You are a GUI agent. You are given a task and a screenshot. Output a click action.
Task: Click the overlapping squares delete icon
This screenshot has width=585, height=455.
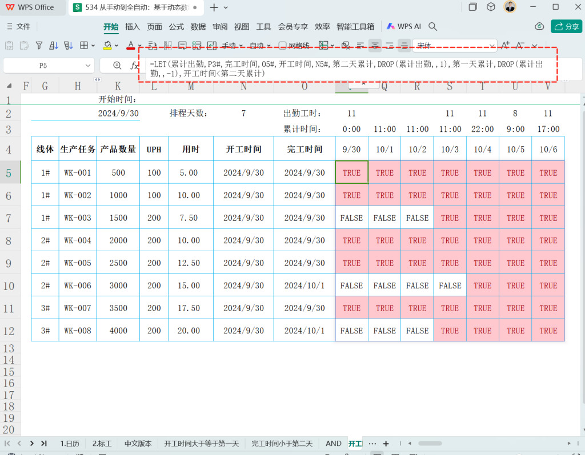(x=346, y=46)
